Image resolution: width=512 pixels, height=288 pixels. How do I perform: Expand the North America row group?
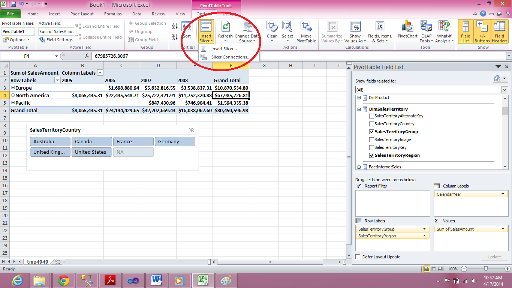(13, 95)
